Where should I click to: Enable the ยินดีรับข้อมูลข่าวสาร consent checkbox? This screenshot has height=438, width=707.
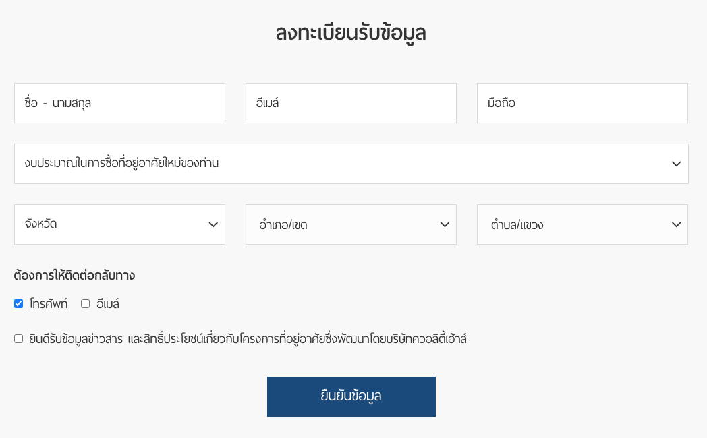point(19,339)
